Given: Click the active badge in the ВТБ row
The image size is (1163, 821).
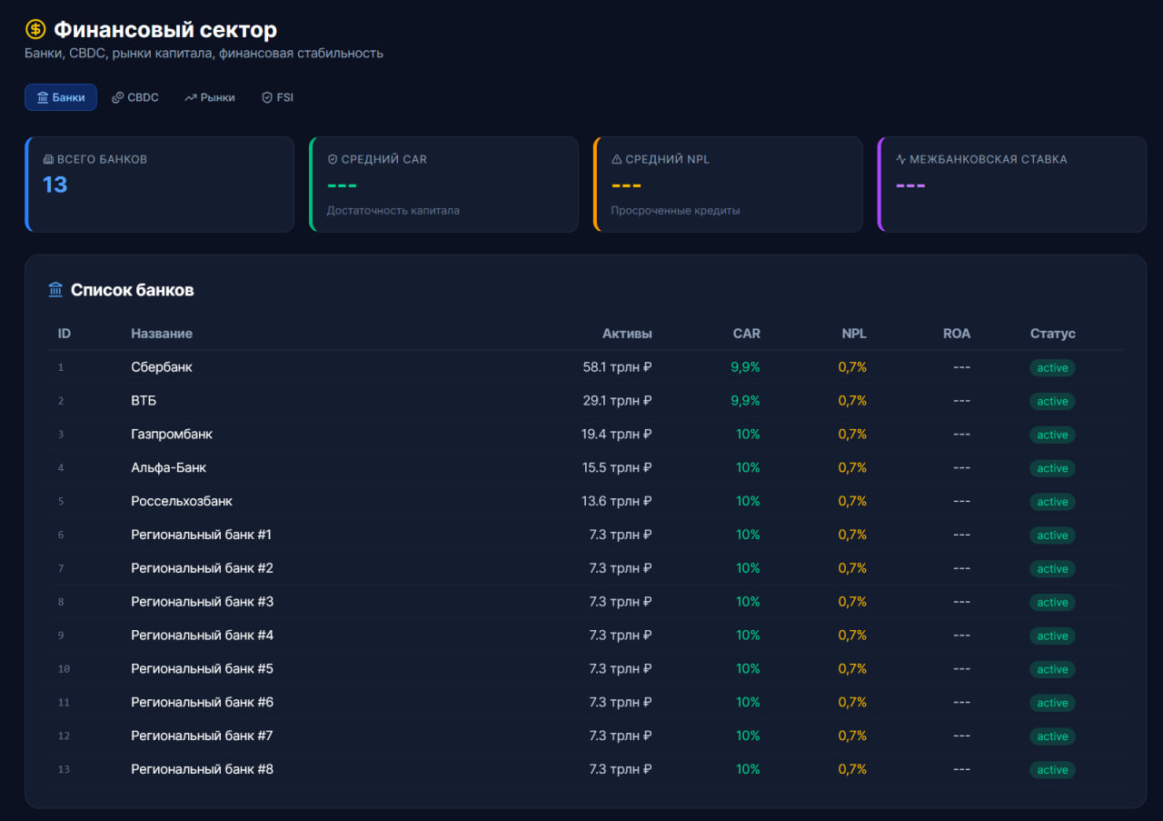Looking at the screenshot, I should 1052,402.
